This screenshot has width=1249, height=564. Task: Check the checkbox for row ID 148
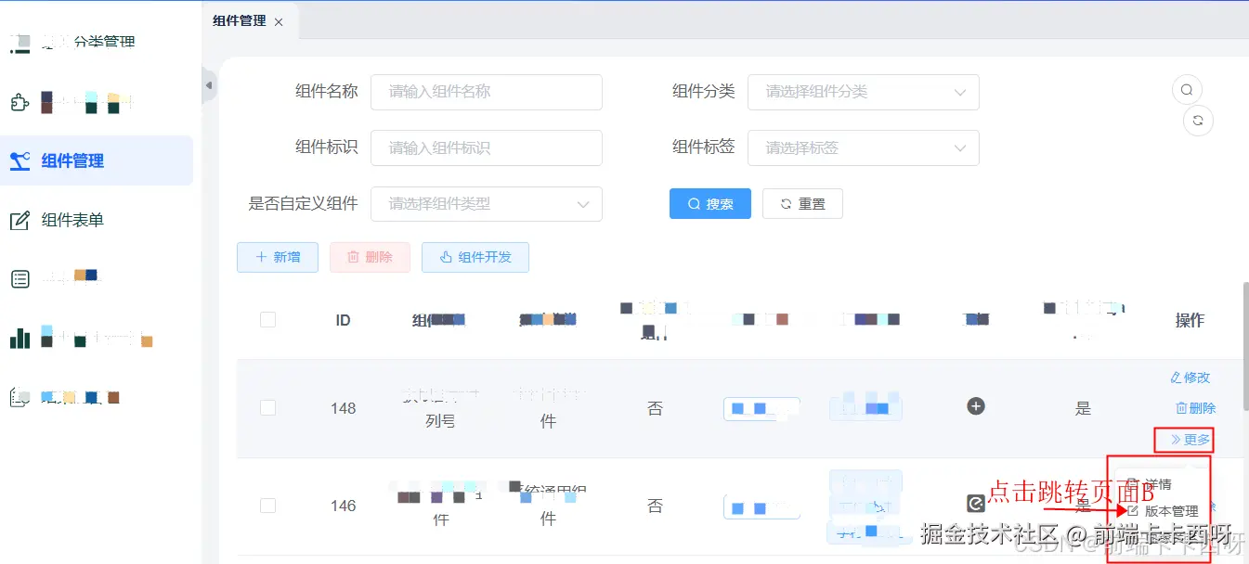(x=267, y=408)
